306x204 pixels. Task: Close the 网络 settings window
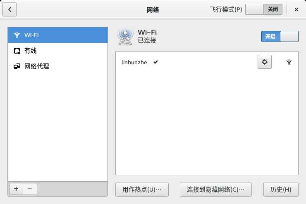(296, 9)
